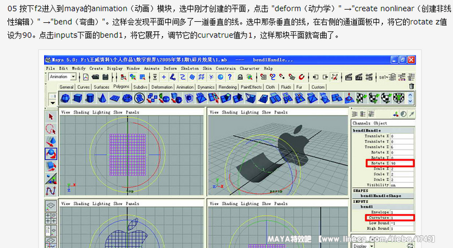
Task: Create polygon cylinder from shelf
Action: (90, 98)
